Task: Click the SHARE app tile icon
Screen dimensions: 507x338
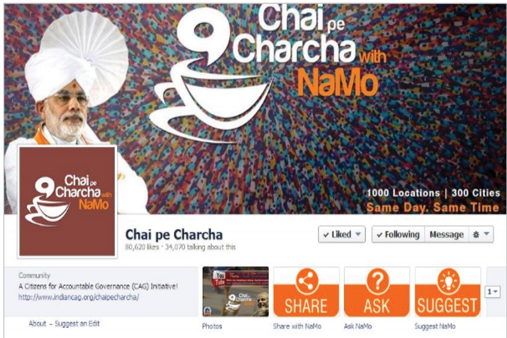Action: (306, 292)
